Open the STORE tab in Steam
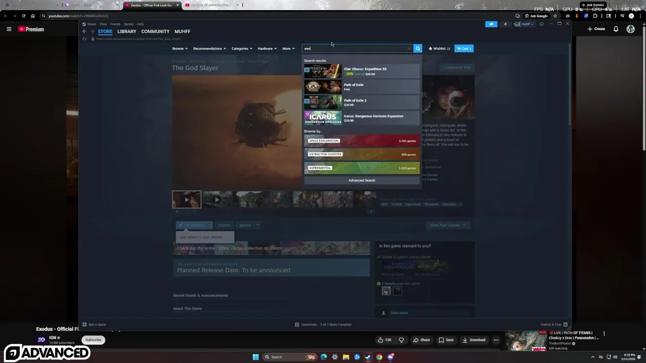This screenshot has height=363, width=646. pos(105,31)
